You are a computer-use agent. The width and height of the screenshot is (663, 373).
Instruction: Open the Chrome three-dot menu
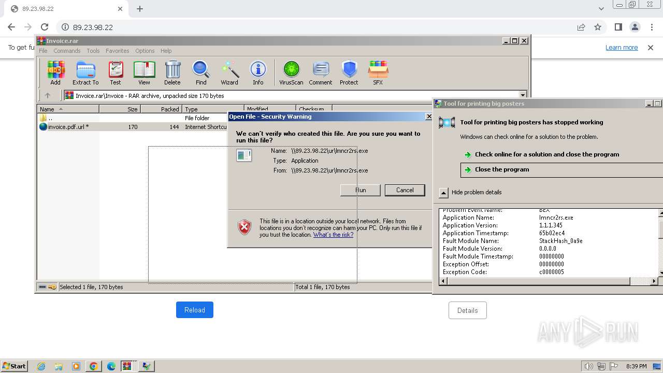(x=651, y=27)
